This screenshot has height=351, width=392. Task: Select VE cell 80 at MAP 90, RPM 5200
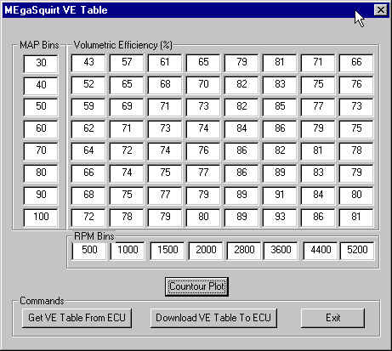(x=356, y=195)
